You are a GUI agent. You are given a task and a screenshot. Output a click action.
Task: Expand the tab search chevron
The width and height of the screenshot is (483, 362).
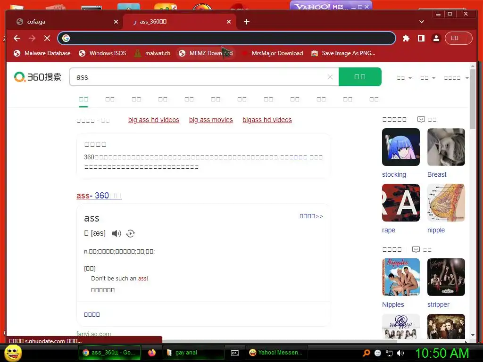click(x=421, y=22)
